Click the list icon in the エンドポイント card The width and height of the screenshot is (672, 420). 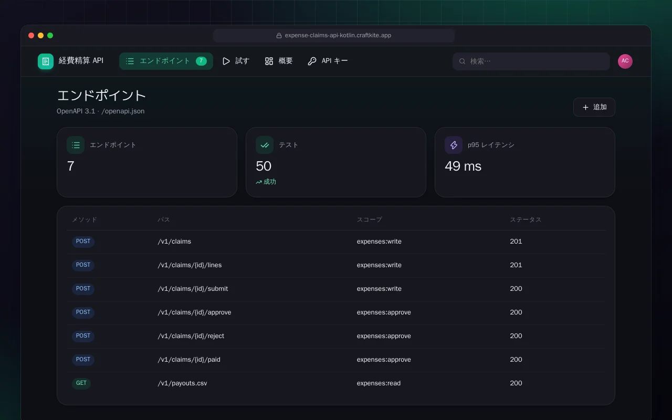point(76,145)
